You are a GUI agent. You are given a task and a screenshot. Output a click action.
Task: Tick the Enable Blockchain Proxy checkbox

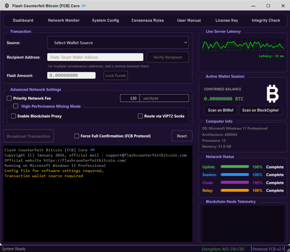tap(13, 116)
